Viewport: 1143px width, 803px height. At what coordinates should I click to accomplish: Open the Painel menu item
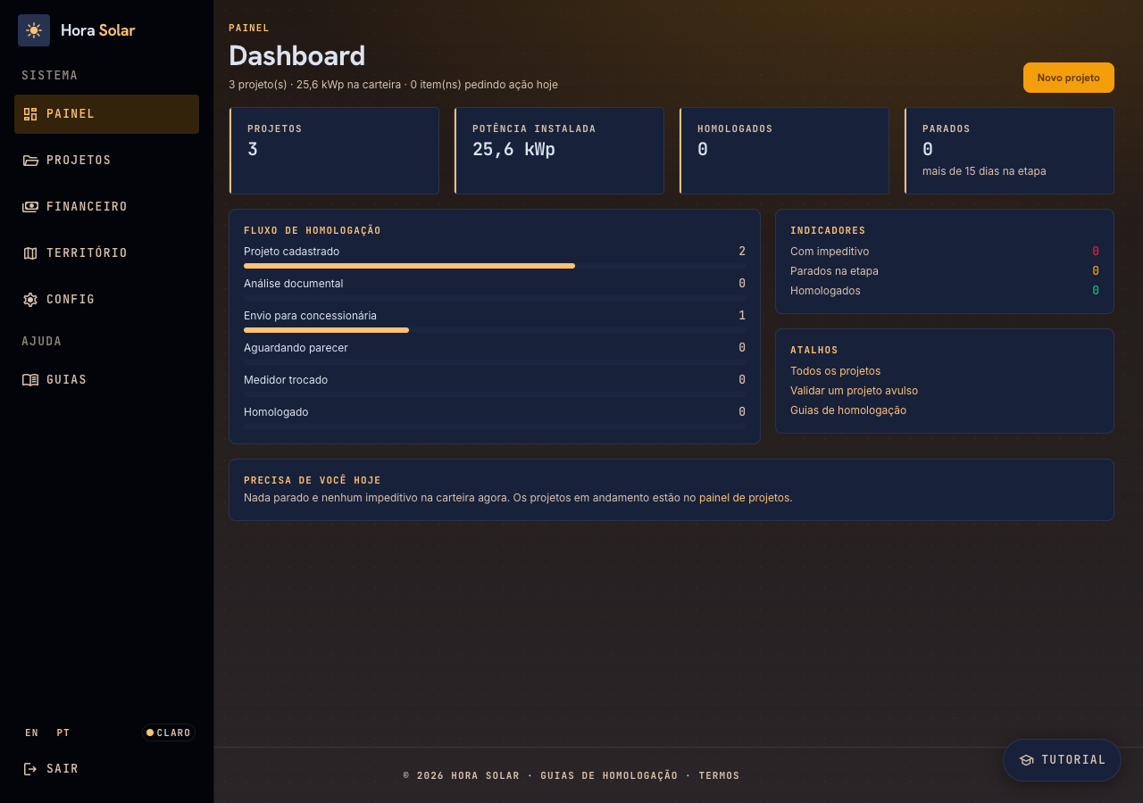click(x=106, y=114)
